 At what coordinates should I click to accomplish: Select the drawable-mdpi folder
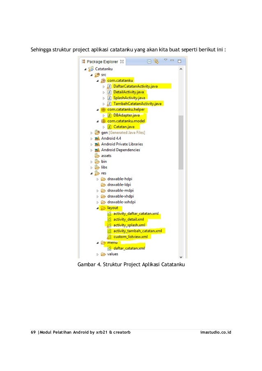click(120, 191)
